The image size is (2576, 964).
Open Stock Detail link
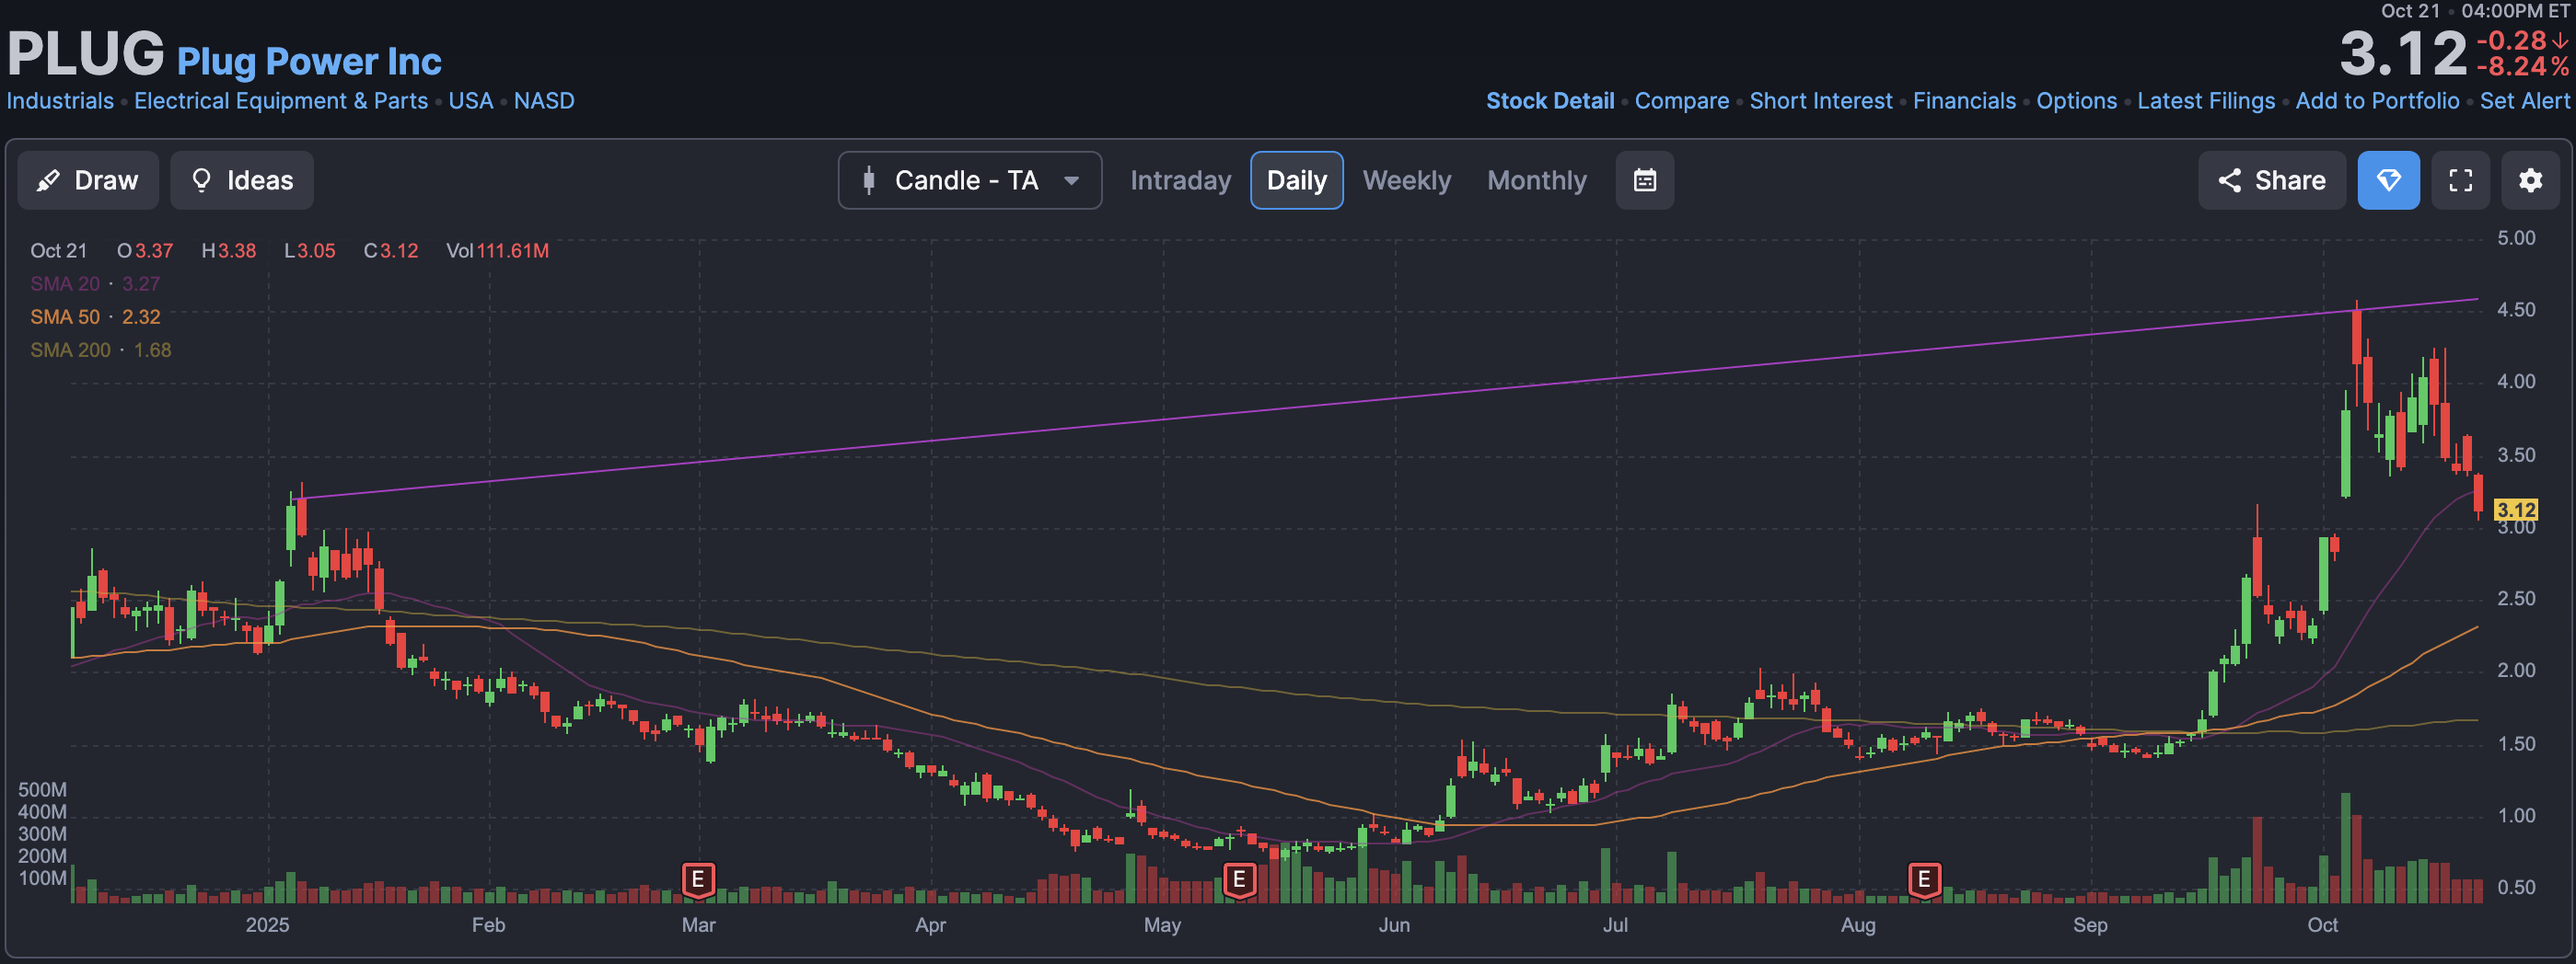tap(1550, 101)
